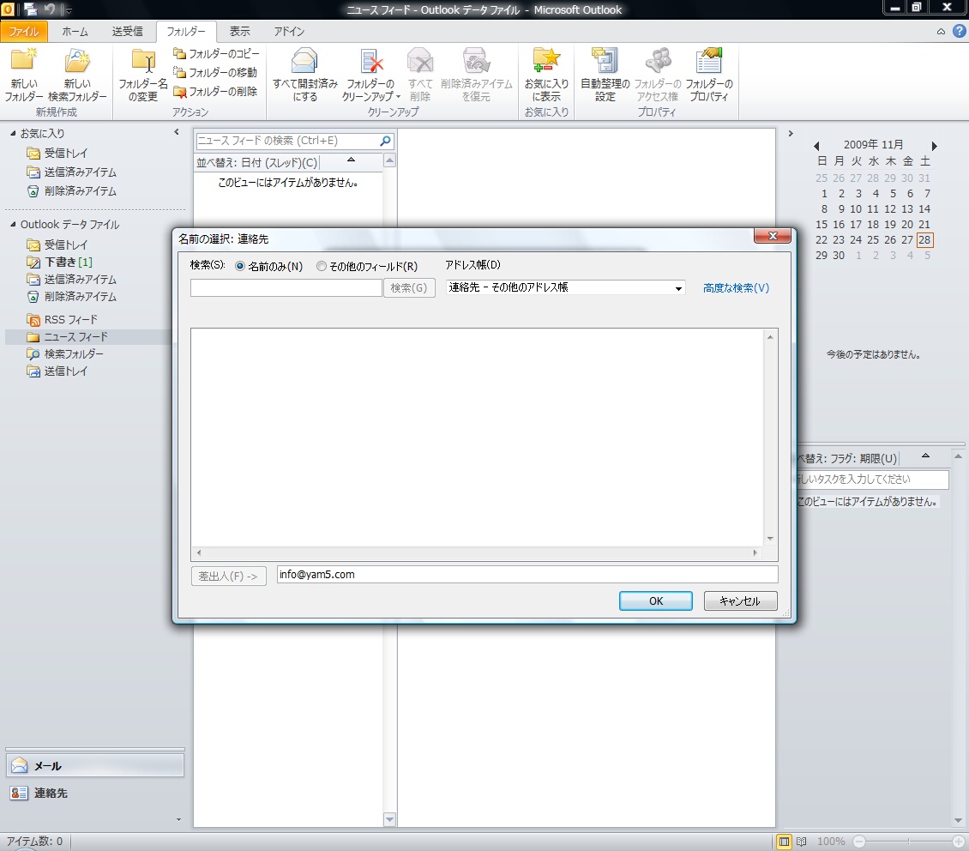
Task: Click zoom in plus button
Action: coord(959,842)
